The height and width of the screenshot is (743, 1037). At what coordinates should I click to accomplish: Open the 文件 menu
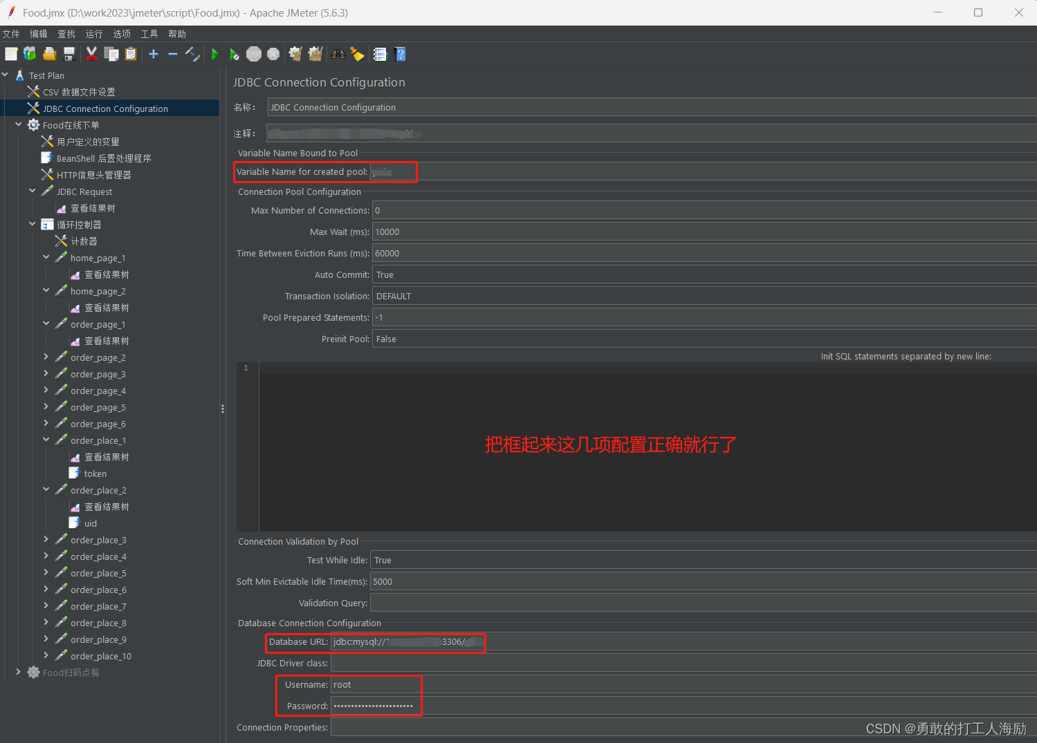(x=11, y=34)
